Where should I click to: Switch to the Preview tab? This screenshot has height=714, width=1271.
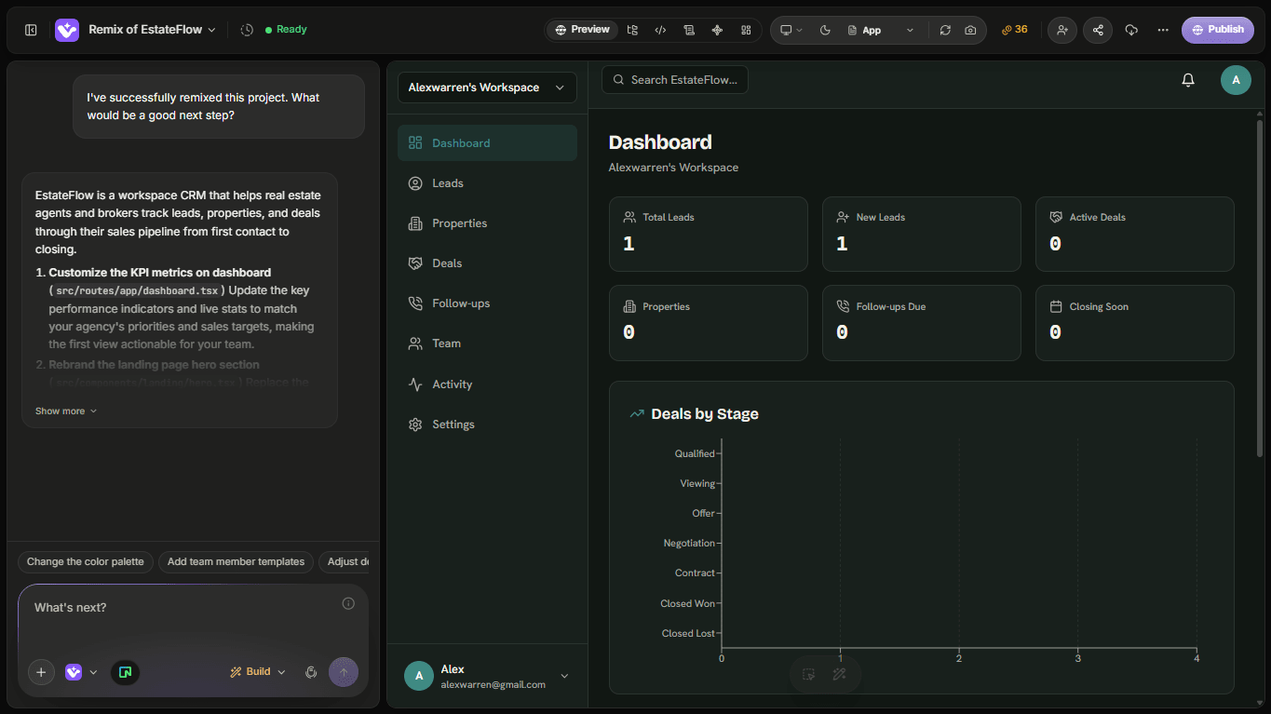point(583,30)
